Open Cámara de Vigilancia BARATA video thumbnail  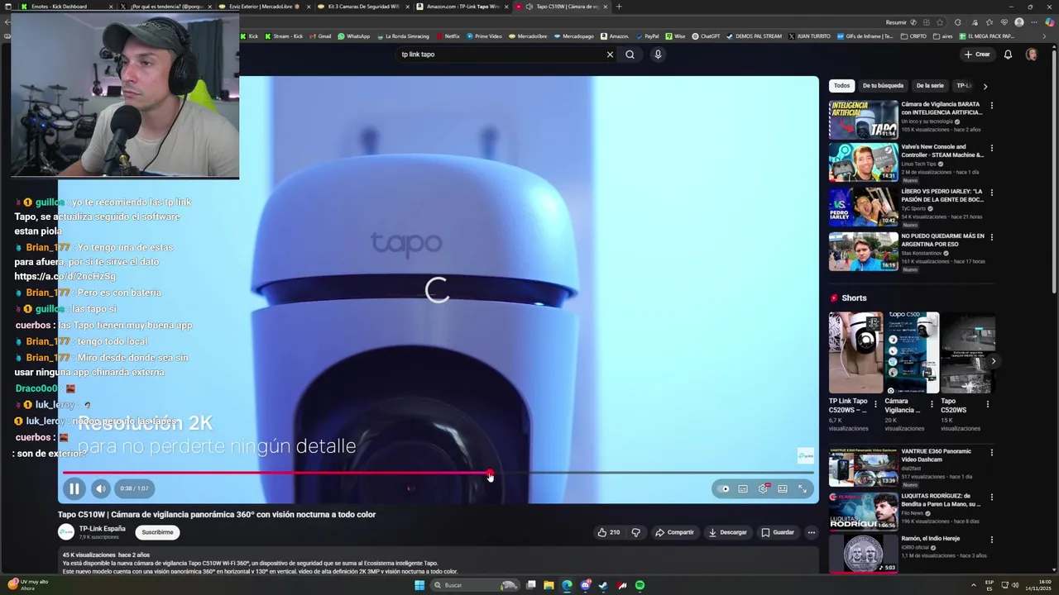(863, 120)
